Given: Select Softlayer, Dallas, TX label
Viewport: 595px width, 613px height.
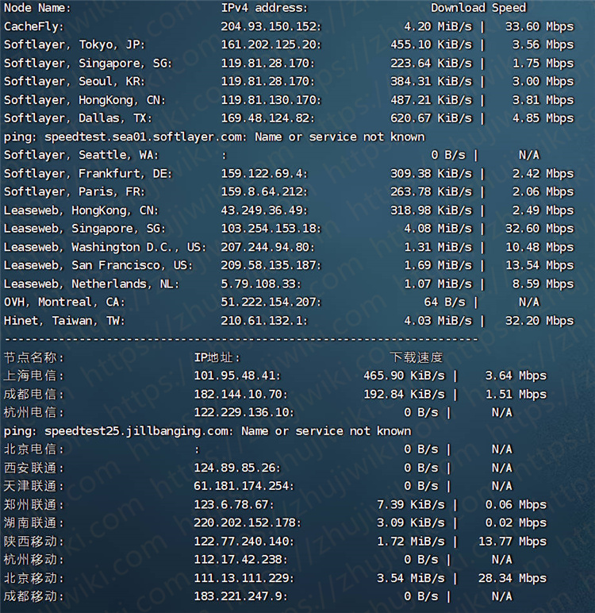Looking at the screenshot, I should point(78,118).
